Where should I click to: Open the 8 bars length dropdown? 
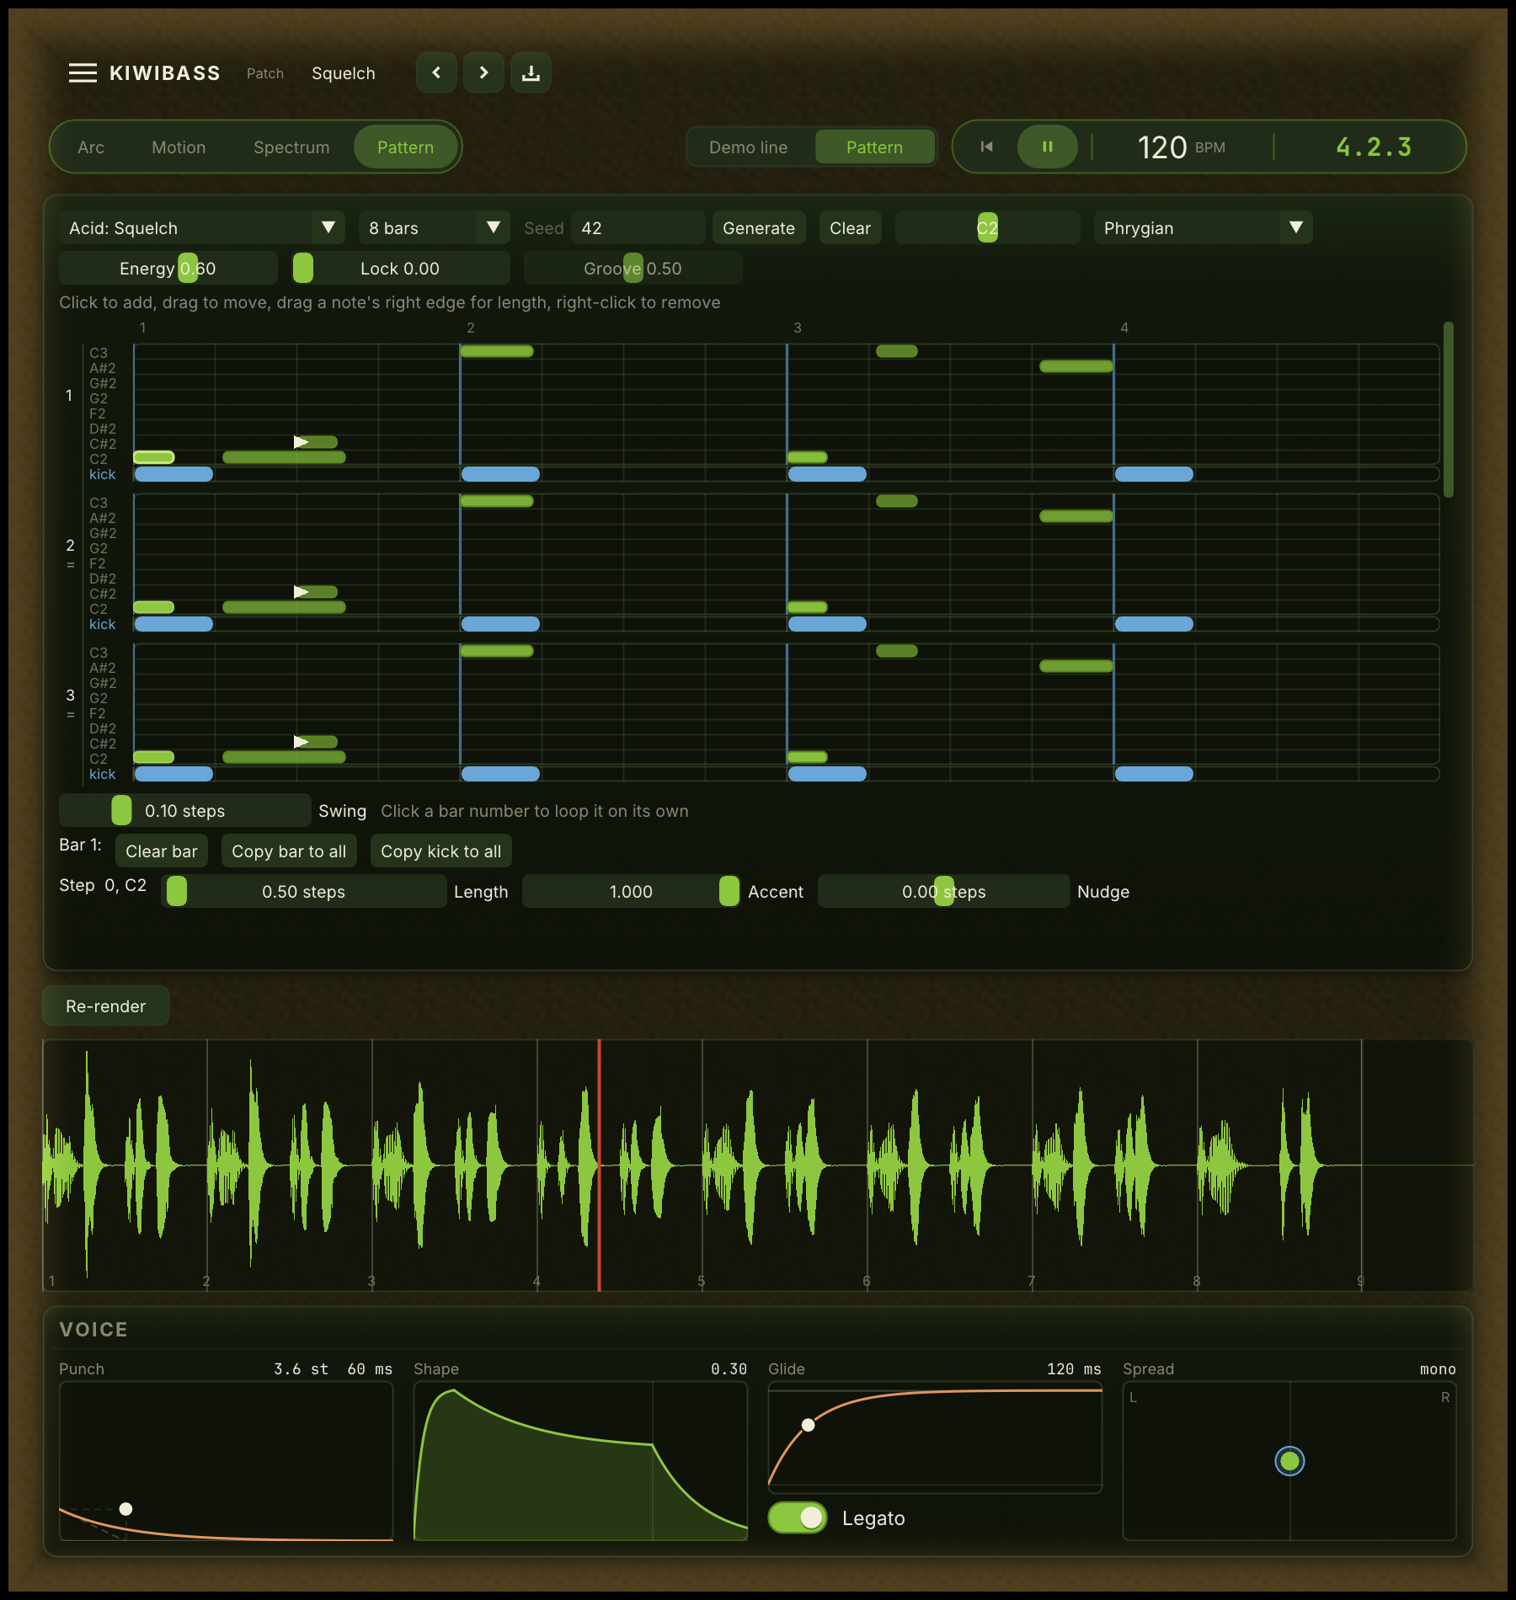pyautogui.click(x=435, y=227)
